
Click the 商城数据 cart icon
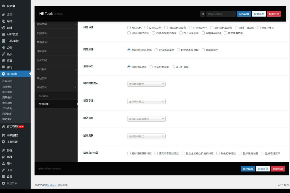(3, 135)
